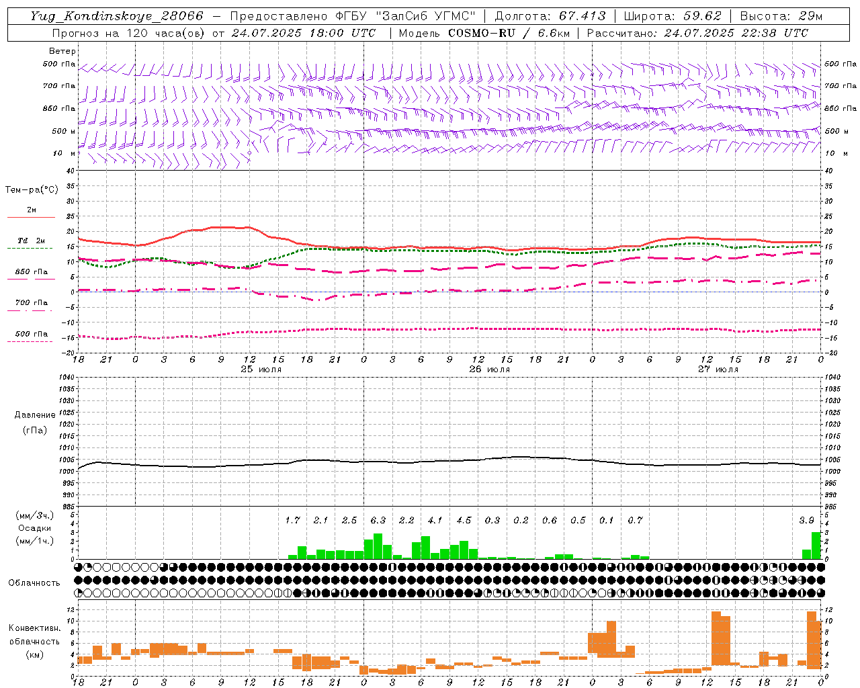The image size is (860, 688).
Task: Click the station name Yug_Kondinskoye_28066
Action: 116,16
